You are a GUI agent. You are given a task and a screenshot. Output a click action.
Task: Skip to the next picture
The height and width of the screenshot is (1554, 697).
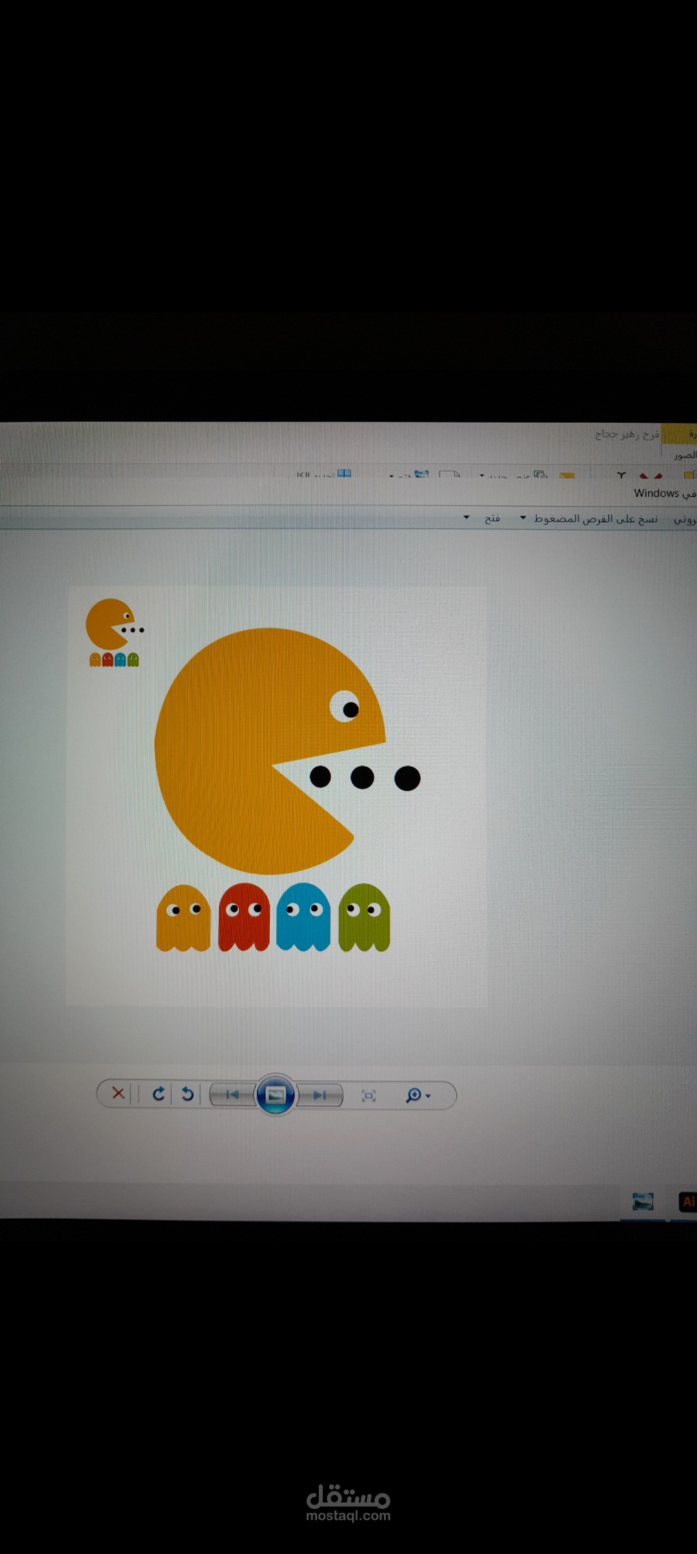click(319, 1095)
